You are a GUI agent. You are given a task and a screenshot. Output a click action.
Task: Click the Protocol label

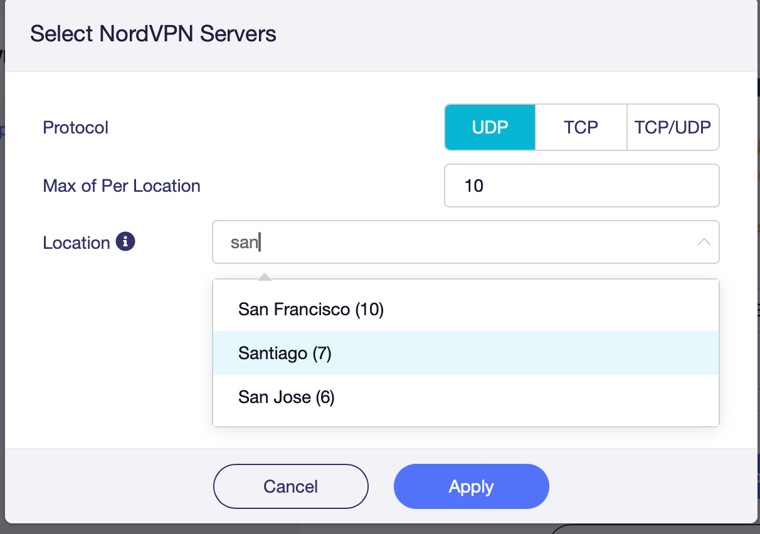[x=76, y=128]
